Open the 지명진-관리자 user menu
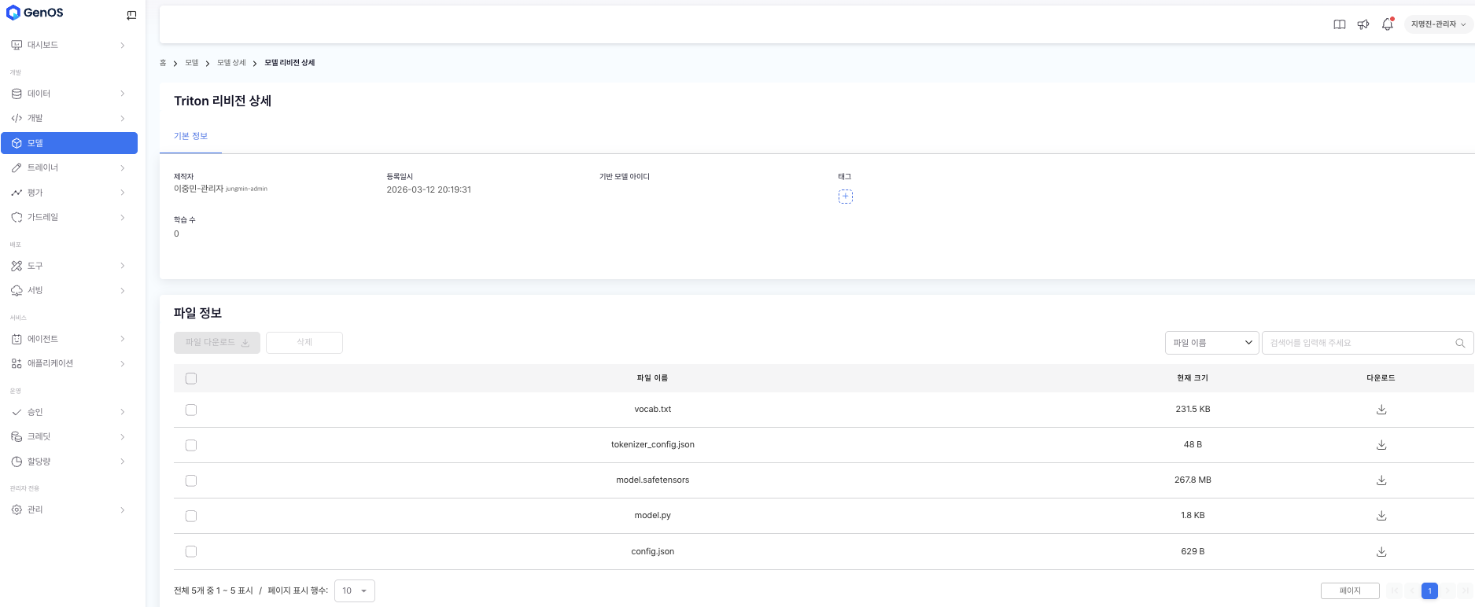 click(1437, 24)
